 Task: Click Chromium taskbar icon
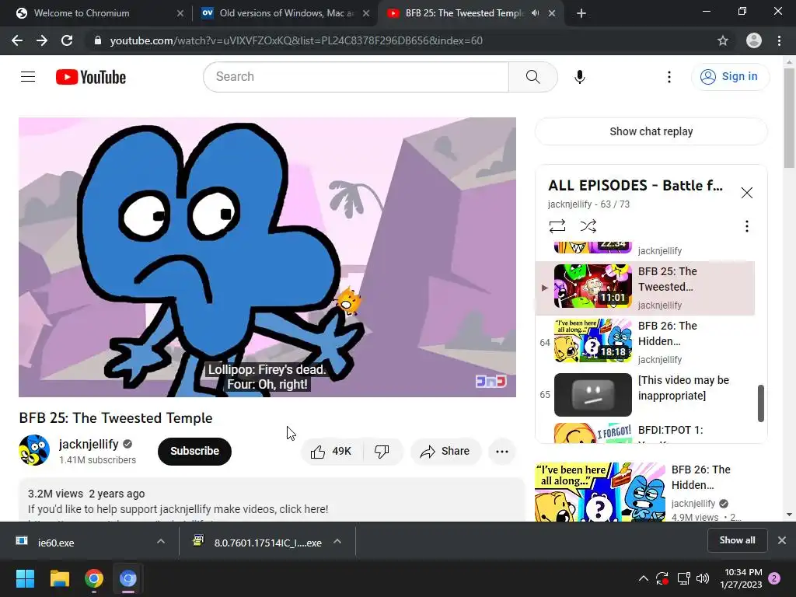[128, 578]
